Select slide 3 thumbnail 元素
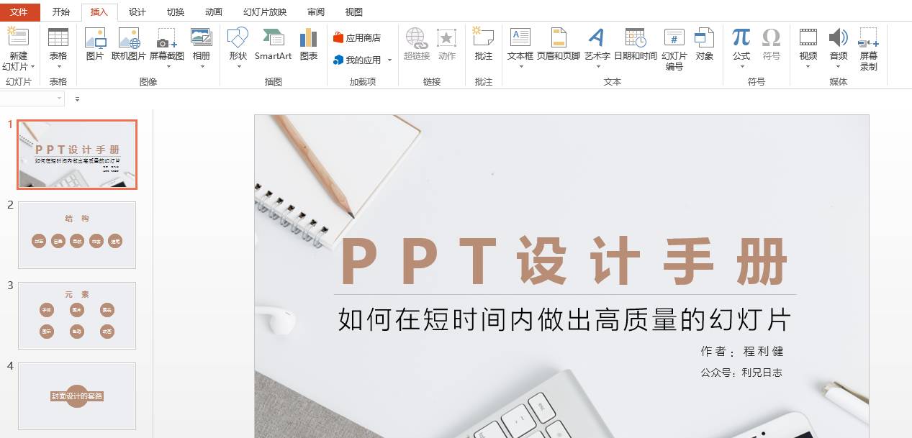The height and width of the screenshot is (438, 912). (77, 316)
